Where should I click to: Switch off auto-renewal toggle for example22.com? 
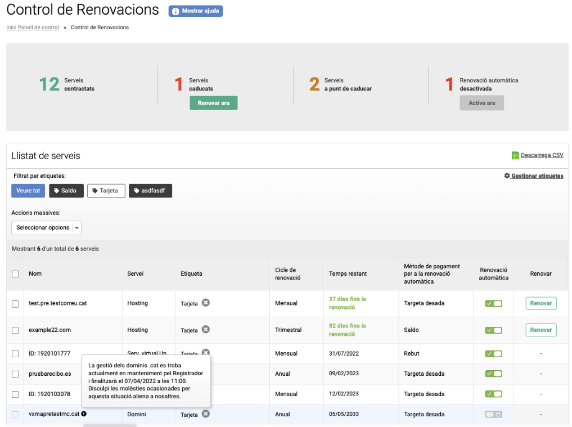coord(494,330)
